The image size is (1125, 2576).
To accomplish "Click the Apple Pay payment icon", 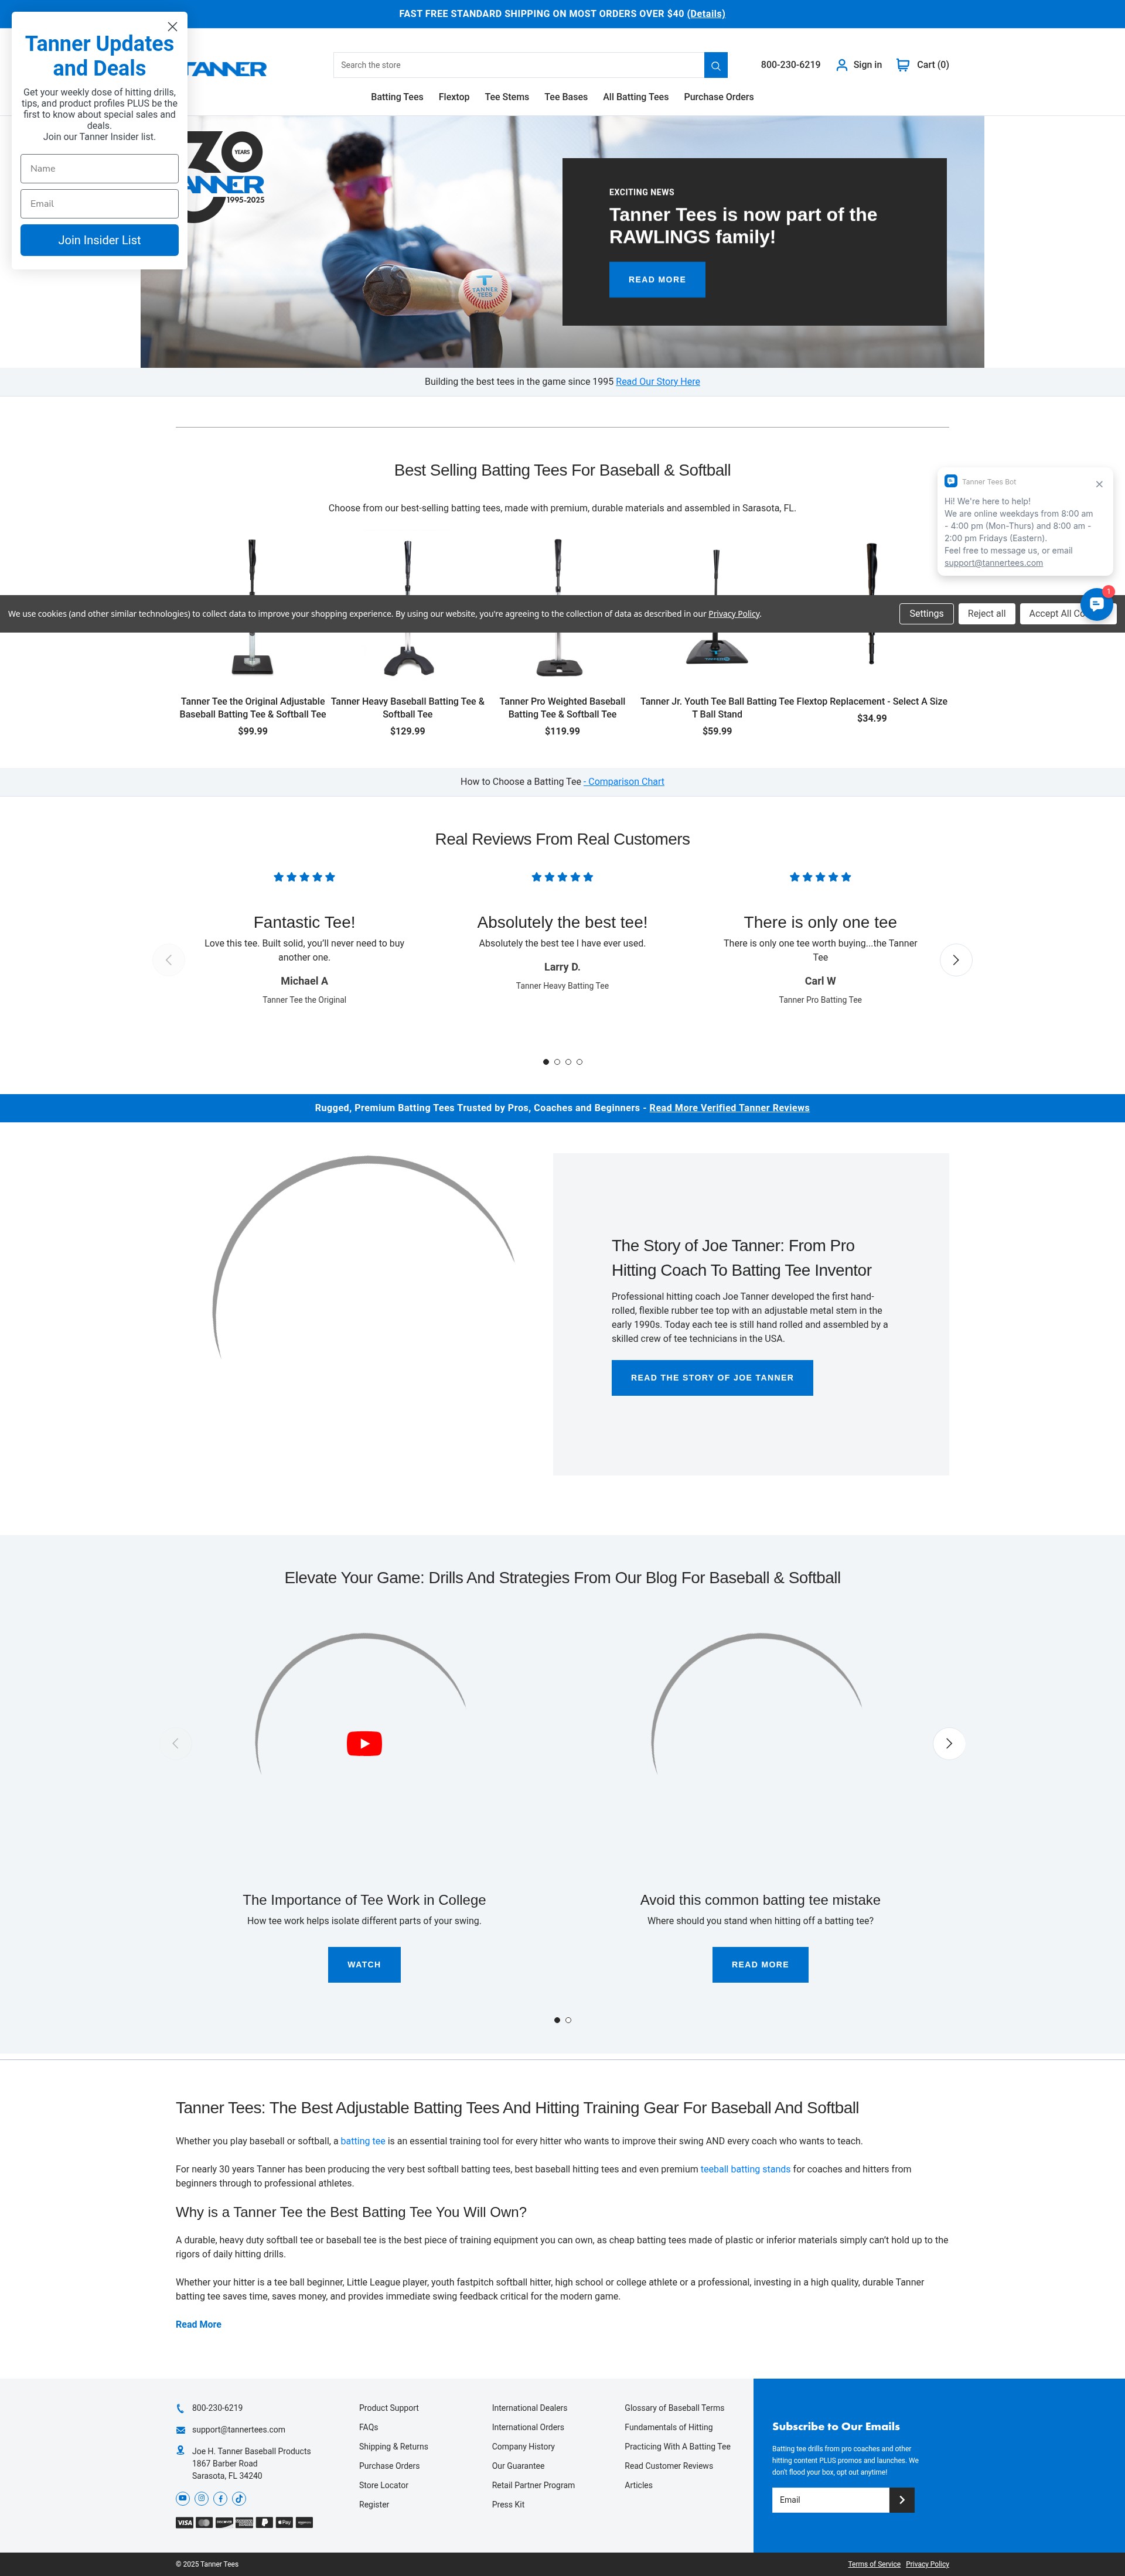I will click(x=284, y=2522).
